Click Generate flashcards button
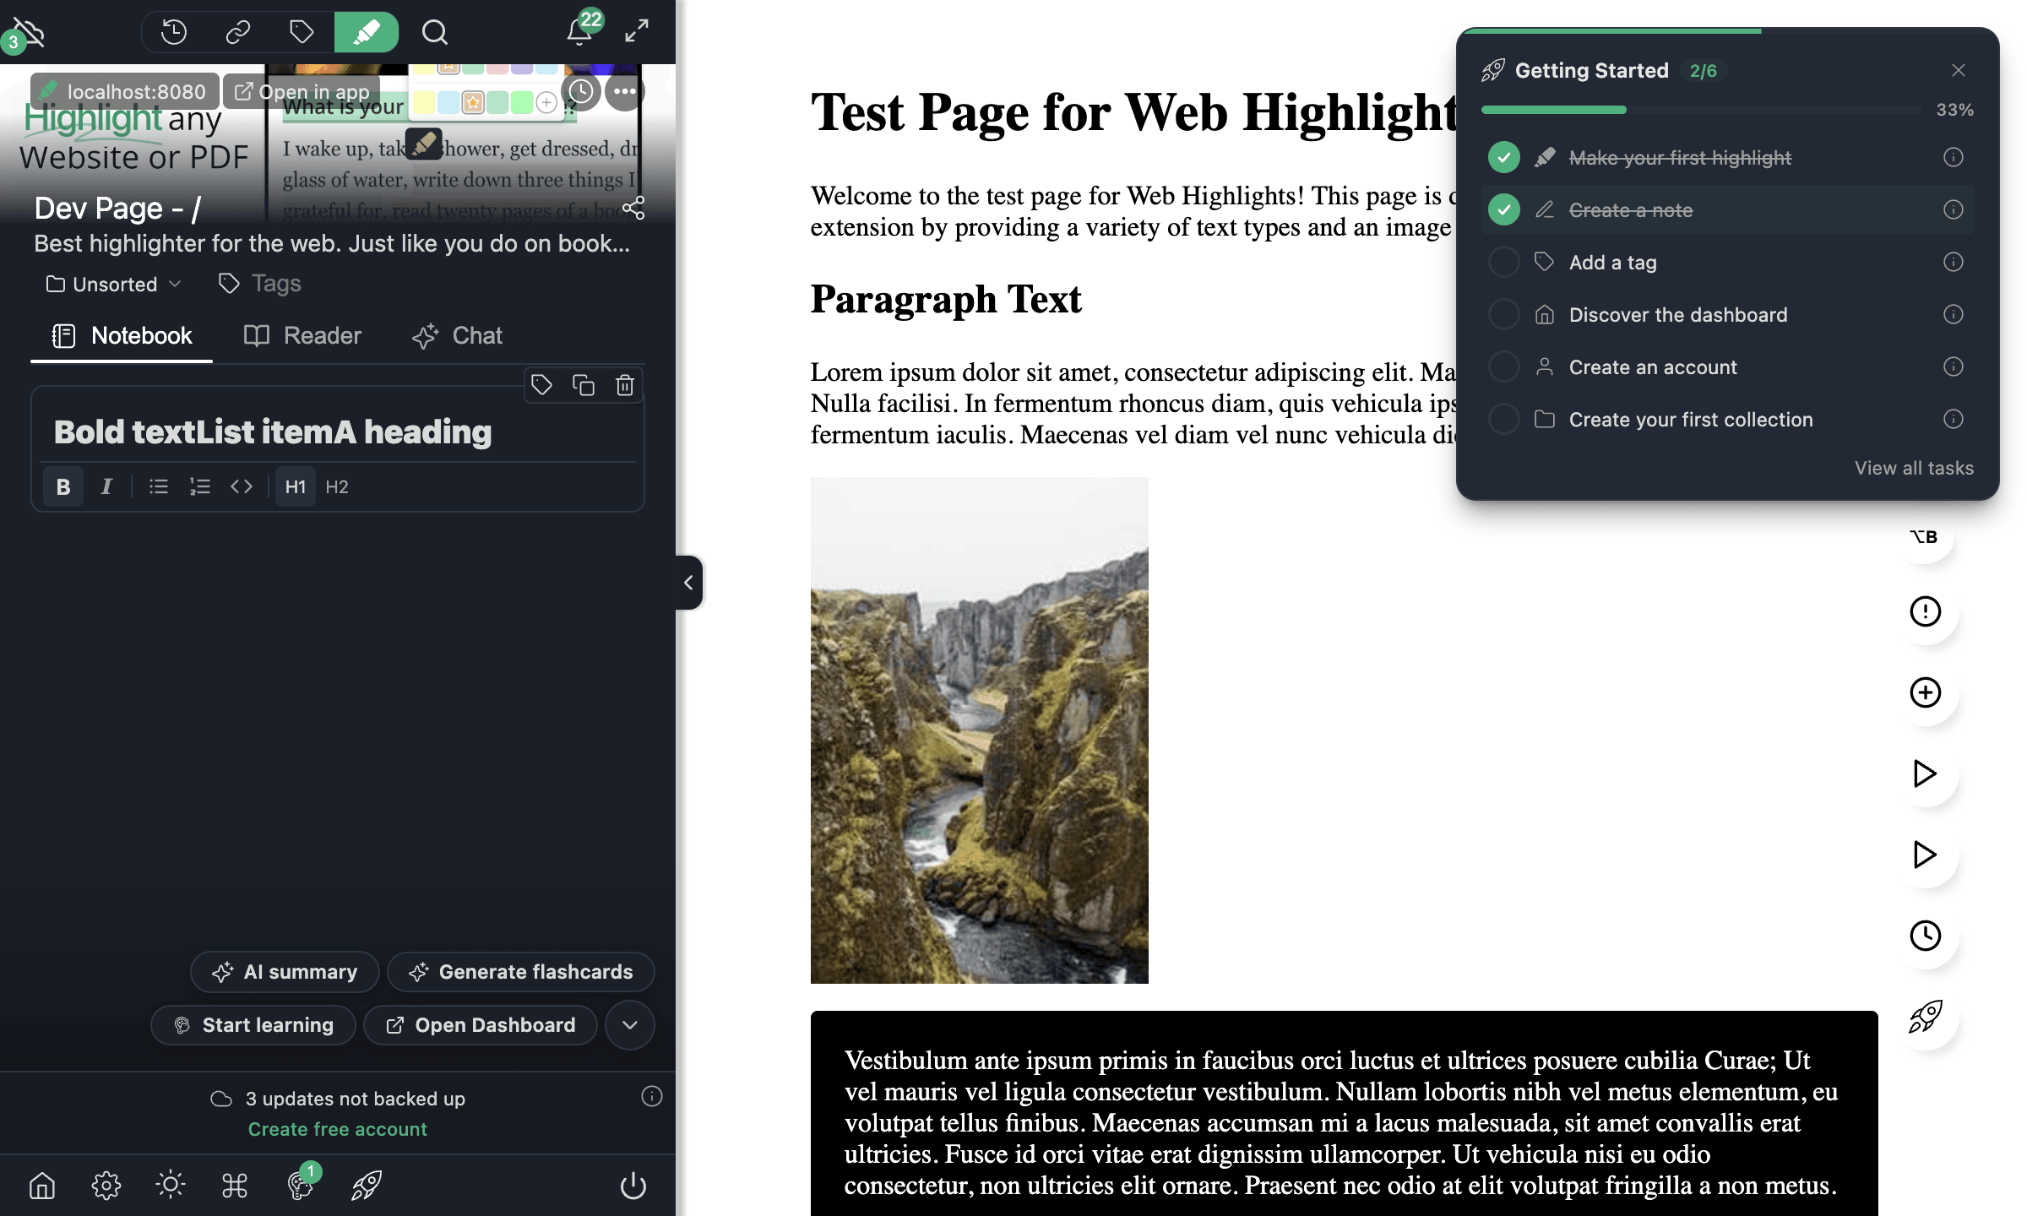Image resolution: width=2027 pixels, height=1216 pixels. pos(521,972)
